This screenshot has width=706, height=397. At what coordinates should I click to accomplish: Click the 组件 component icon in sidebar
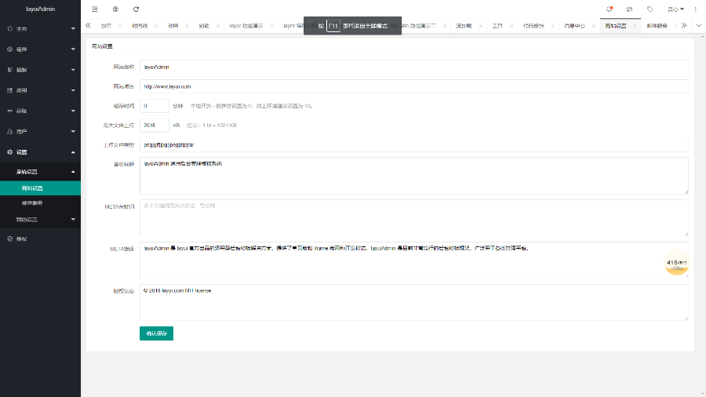coord(10,49)
